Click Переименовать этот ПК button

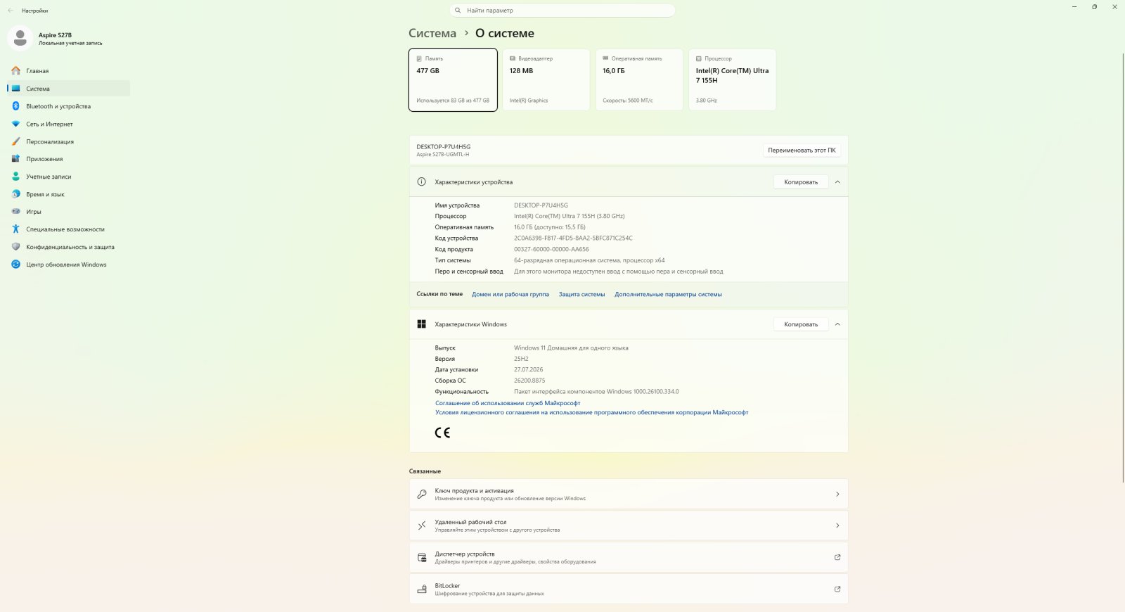coord(802,151)
